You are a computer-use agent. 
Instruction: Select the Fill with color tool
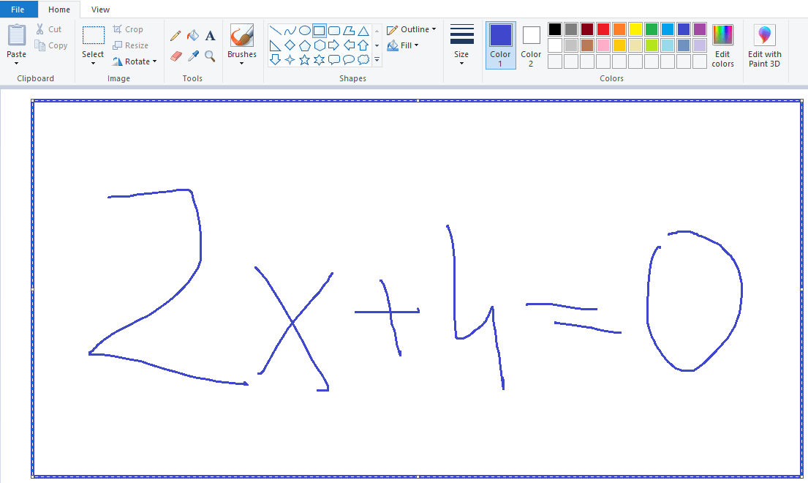(192, 34)
